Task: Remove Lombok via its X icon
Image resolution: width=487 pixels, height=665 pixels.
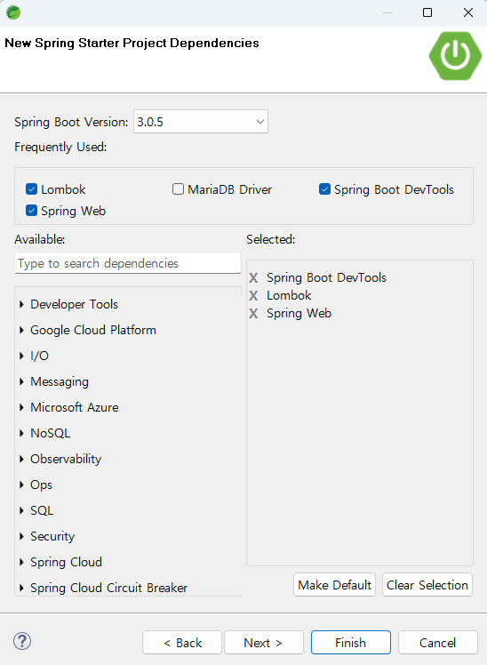Action: (253, 295)
